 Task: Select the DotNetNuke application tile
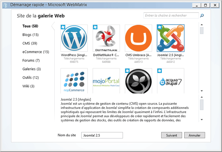(x=106, y=38)
